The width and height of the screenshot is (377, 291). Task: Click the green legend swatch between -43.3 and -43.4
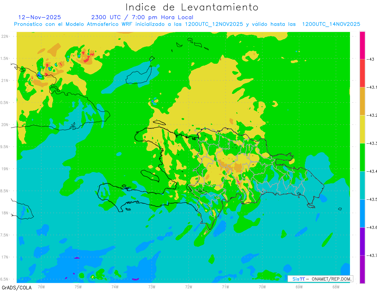pyautogui.click(x=362, y=157)
